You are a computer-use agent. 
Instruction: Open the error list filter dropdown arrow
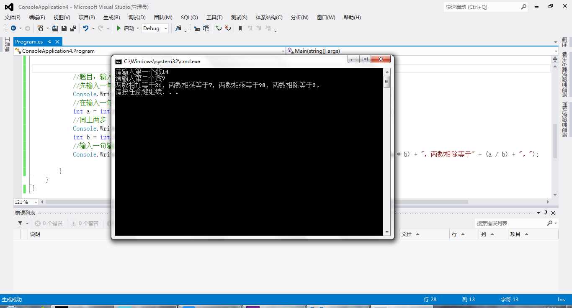(27, 223)
